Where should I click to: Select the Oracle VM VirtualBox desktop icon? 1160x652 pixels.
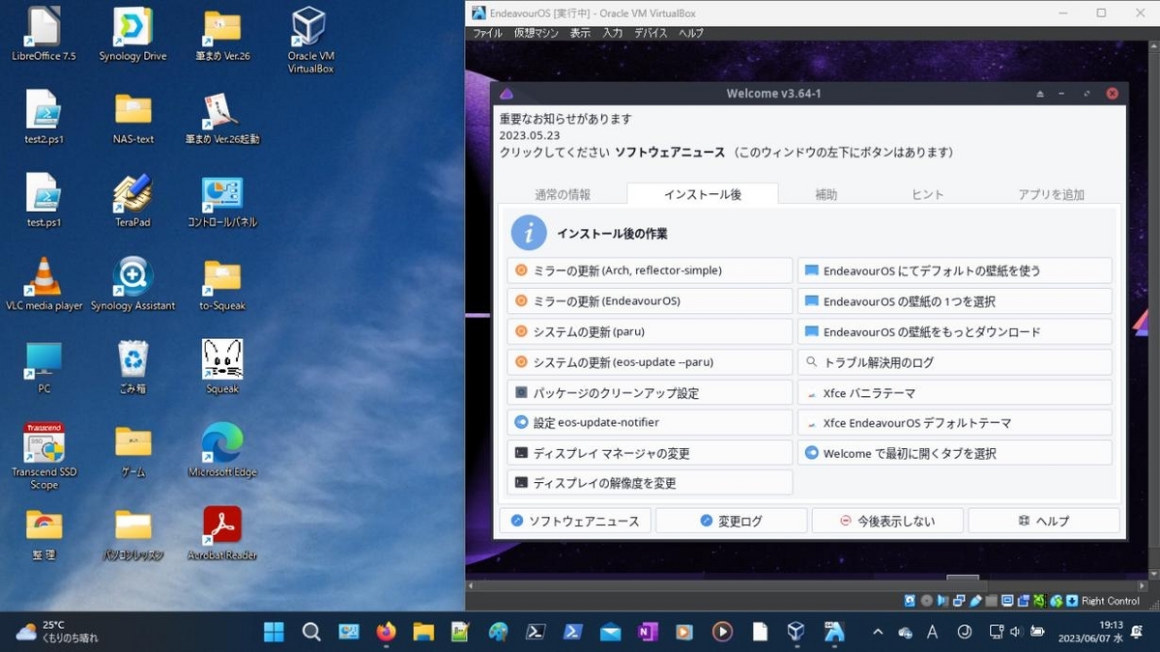[310, 41]
